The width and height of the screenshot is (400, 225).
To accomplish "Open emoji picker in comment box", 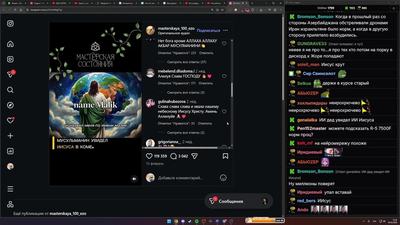I will coord(223,178).
